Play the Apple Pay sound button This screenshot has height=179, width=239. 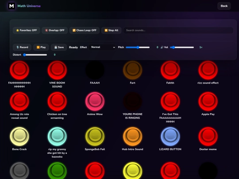[208, 101]
